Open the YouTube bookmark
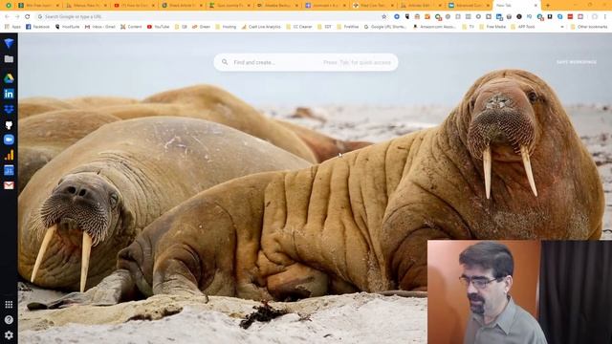The image size is (612, 344). tap(158, 27)
